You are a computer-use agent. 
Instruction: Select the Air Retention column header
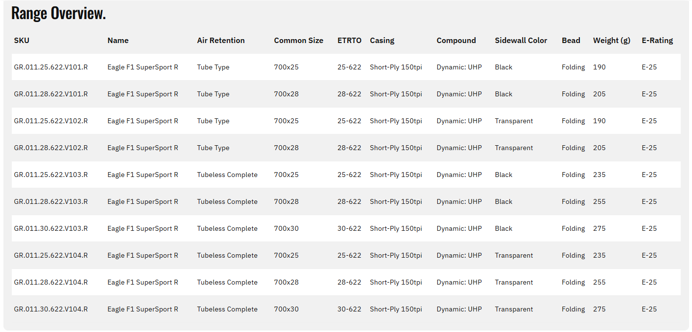point(220,41)
